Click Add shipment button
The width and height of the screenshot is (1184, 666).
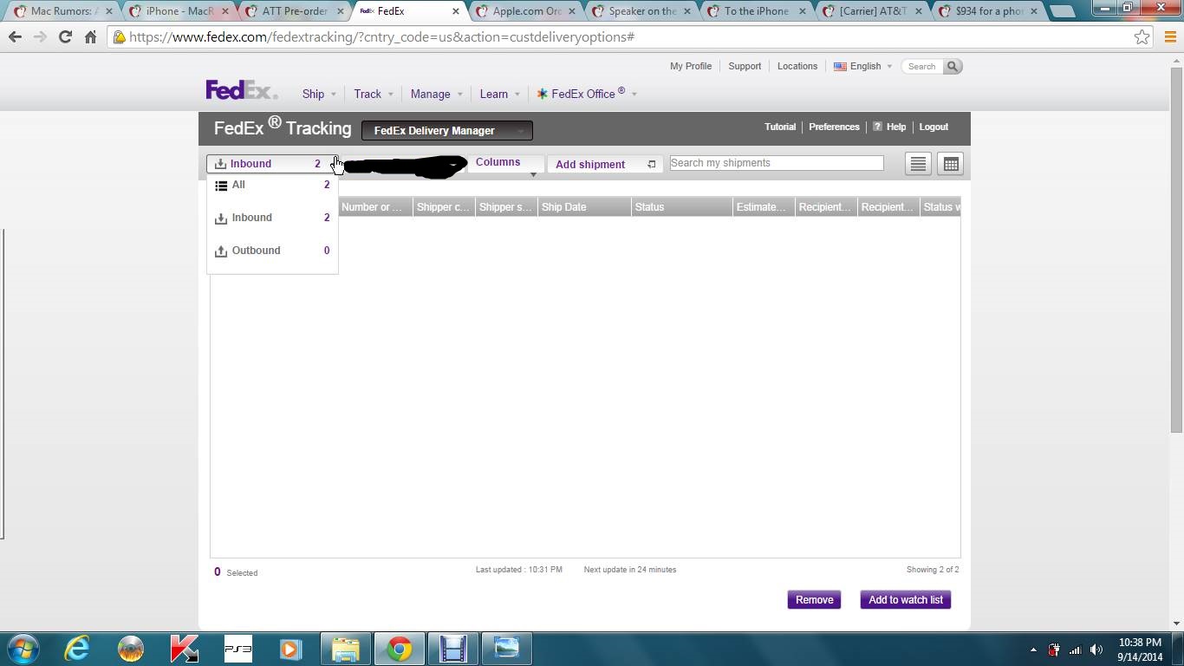click(x=605, y=164)
